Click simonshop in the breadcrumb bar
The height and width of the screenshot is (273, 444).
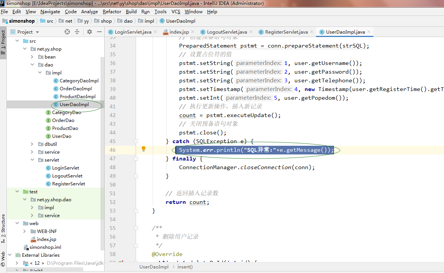19,21
